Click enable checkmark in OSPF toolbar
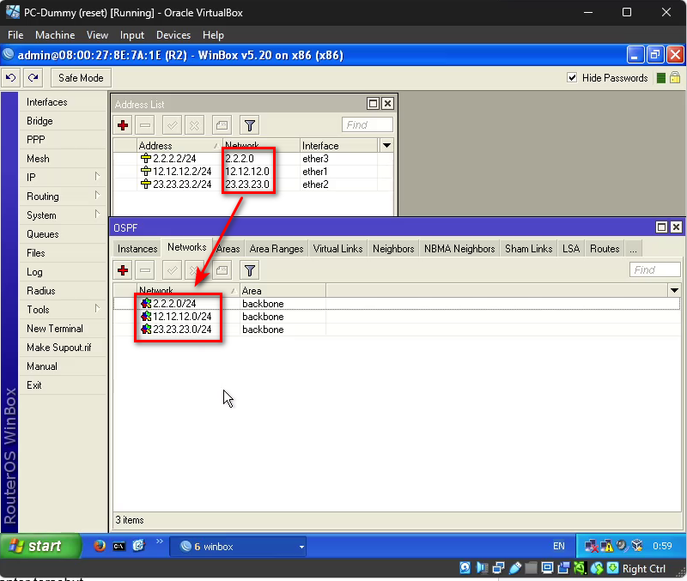This screenshot has height=581, width=687. click(x=173, y=270)
